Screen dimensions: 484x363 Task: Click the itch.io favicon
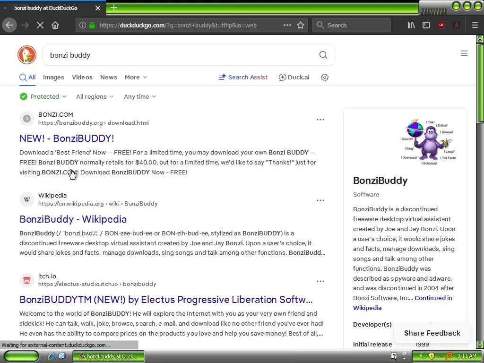click(27, 280)
